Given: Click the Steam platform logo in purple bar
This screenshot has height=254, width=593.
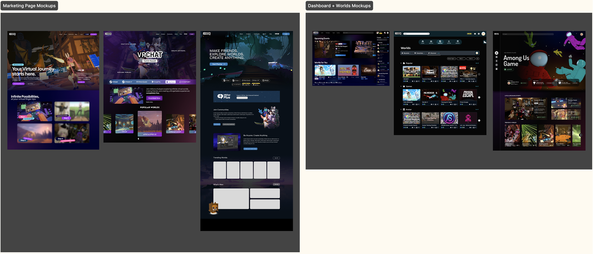Looking at the screenshot, I should [114, 82].
